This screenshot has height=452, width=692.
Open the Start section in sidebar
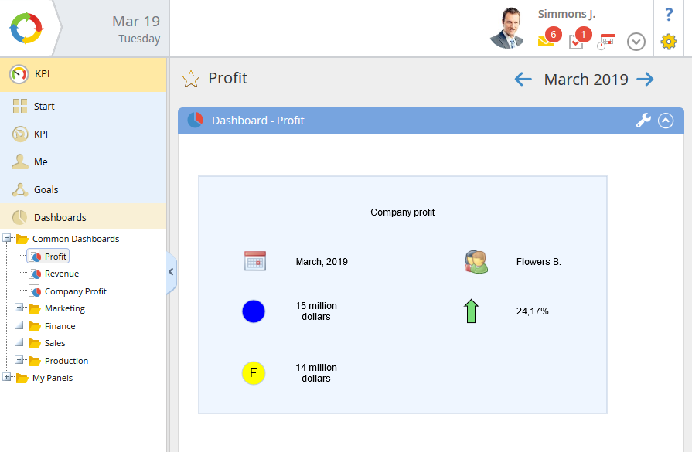point(44,107)
